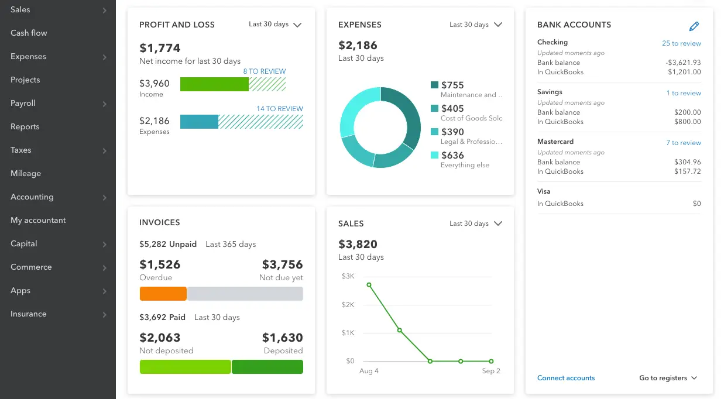
Task: Expand the Sales section in the sidebar
Action: [x=104, y=10]
